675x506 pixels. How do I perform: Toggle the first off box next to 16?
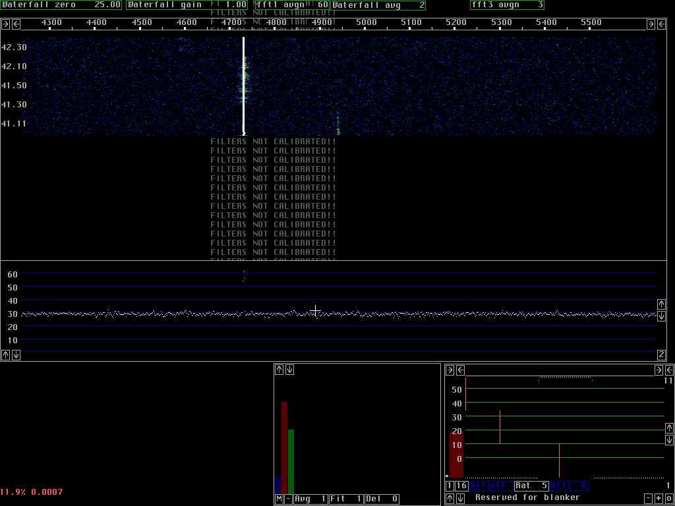[479, 486]
